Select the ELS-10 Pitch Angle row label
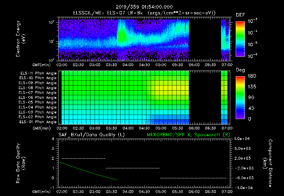Image resolution: width=284 pixels, height=196 pixels. 38,78
